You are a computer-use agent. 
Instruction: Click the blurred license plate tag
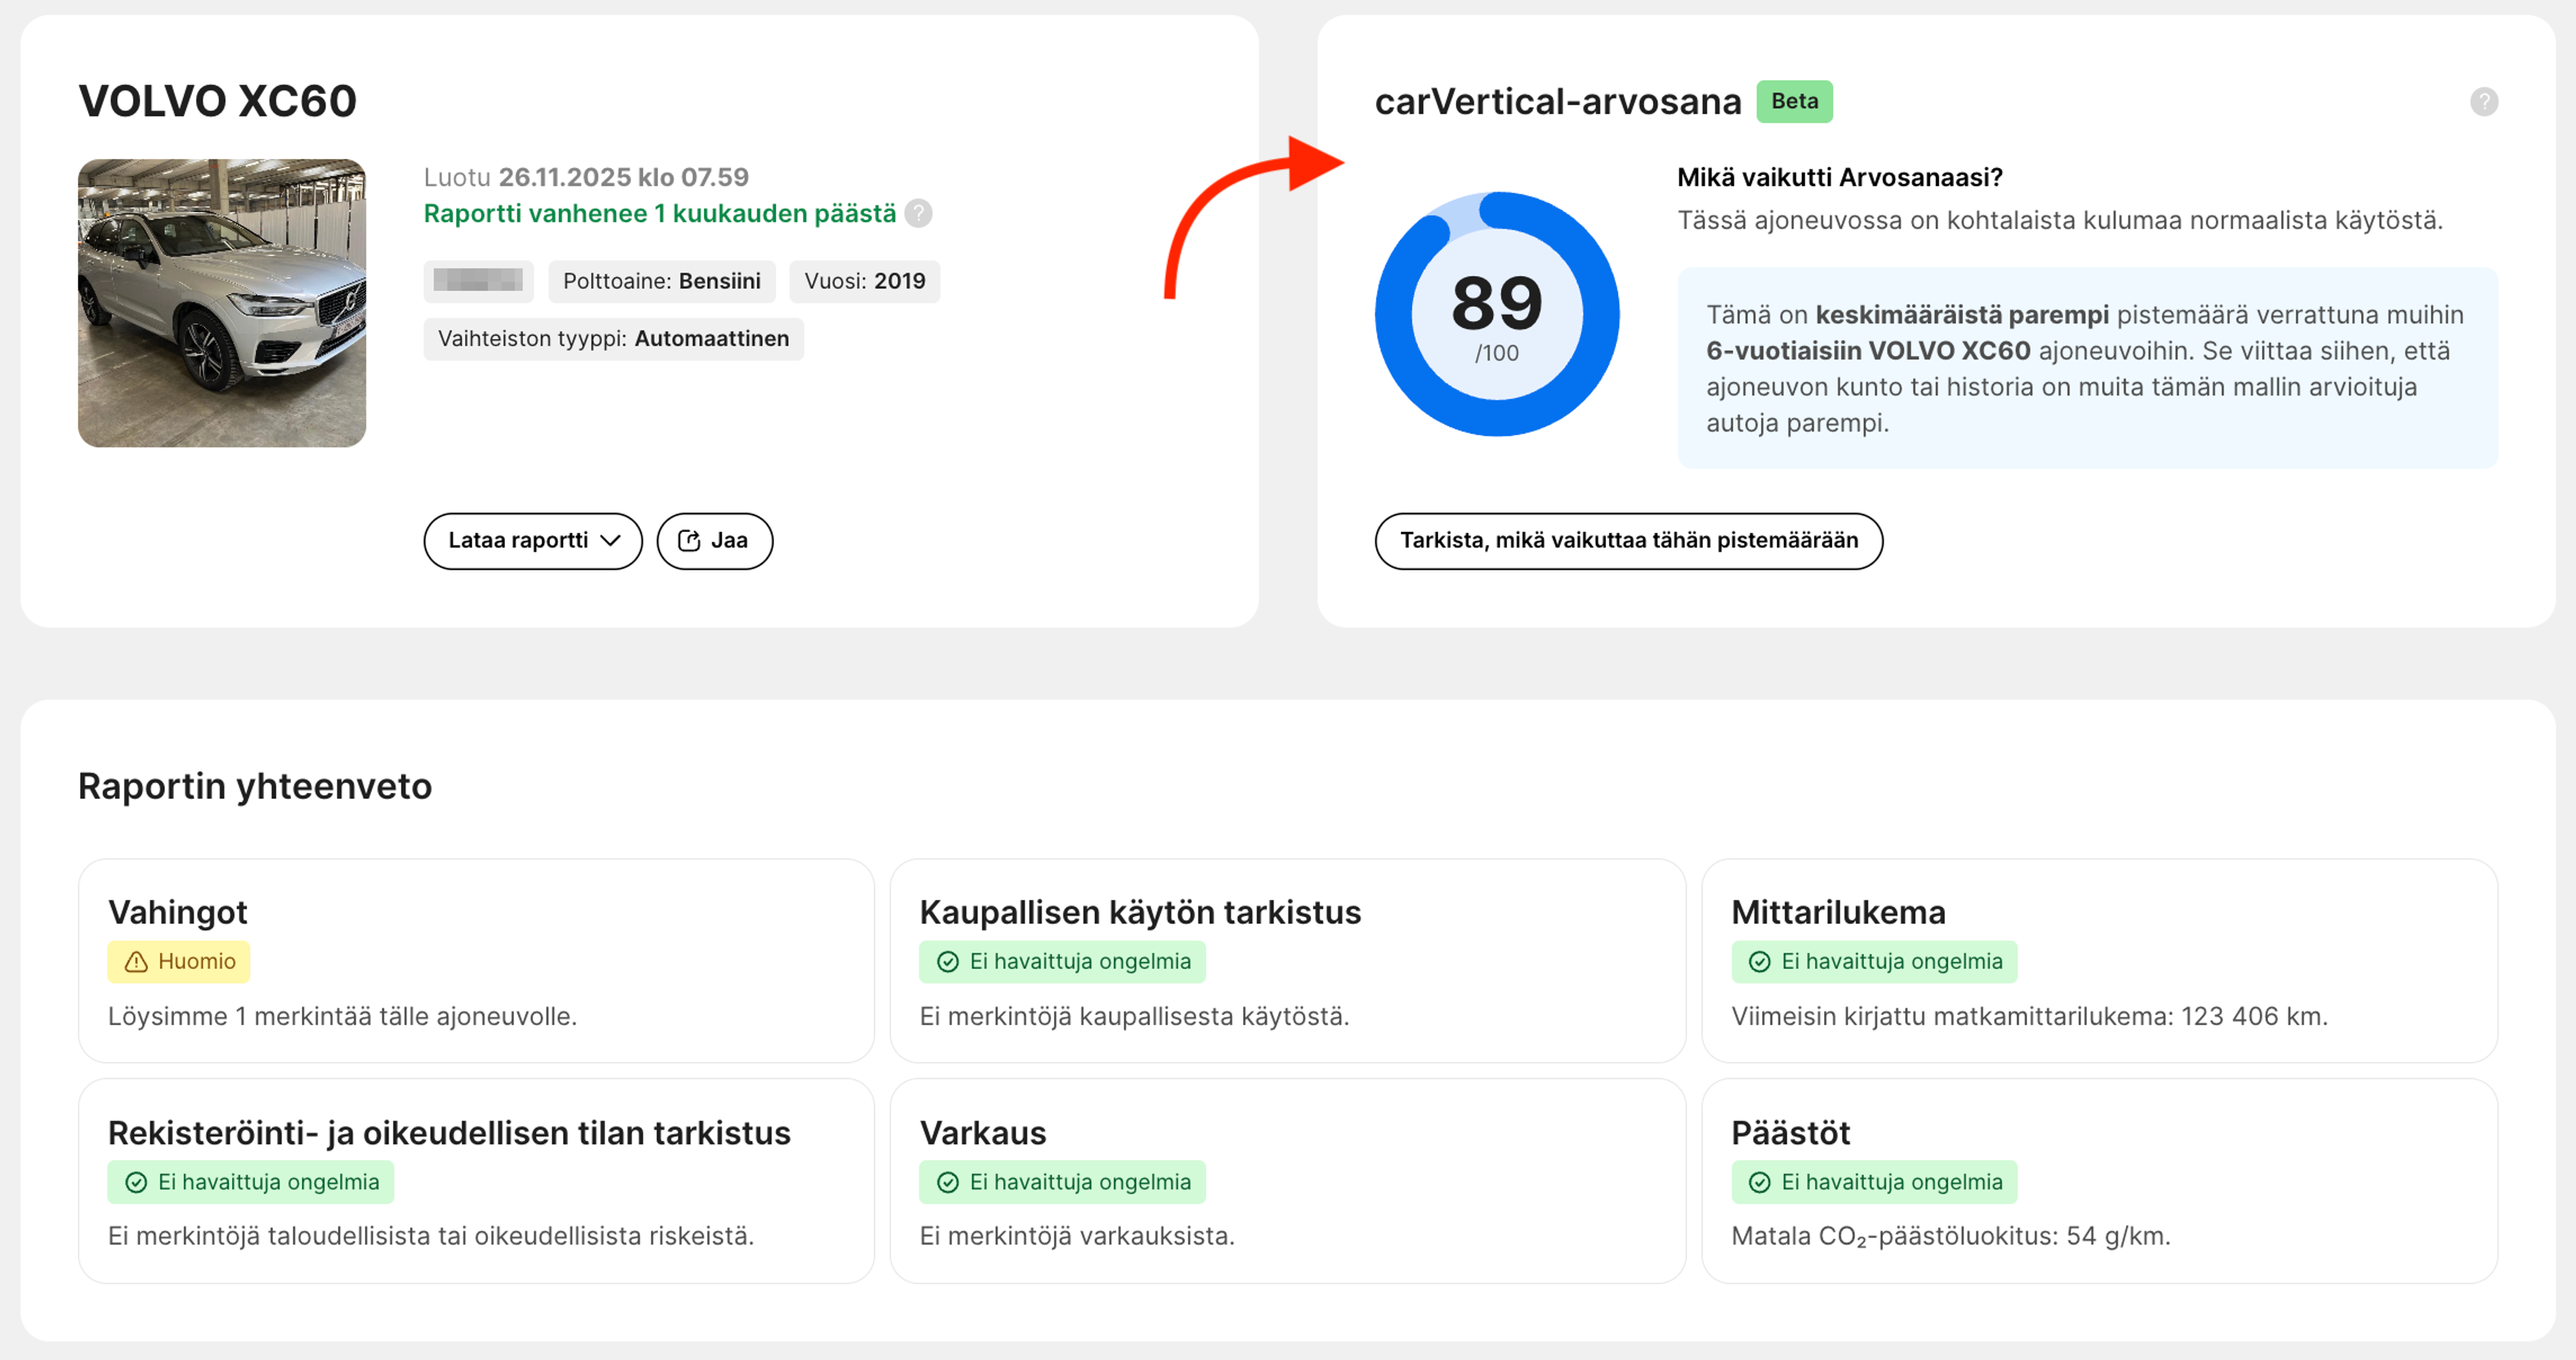478,281
